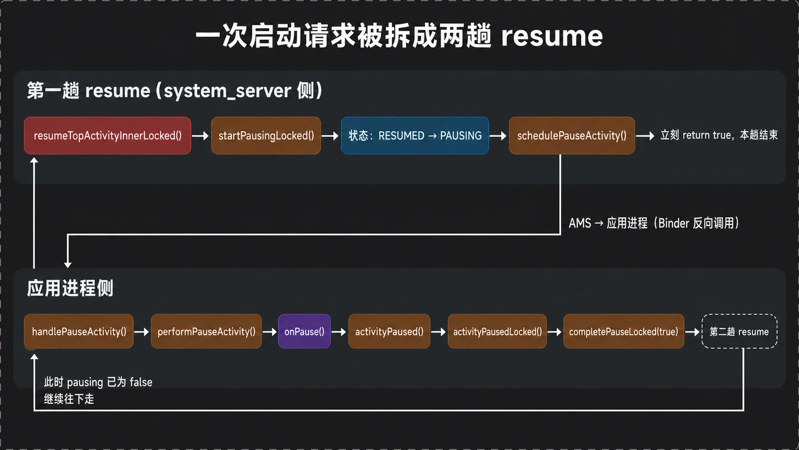Click the completePauseLocked(true) box

tap(624, 331)
